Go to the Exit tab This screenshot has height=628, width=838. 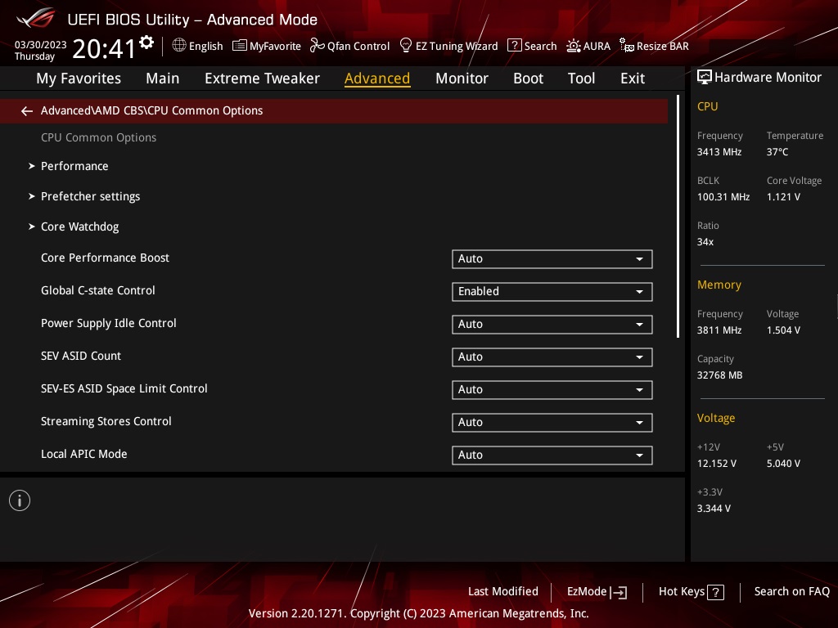(x=633, y=78)
